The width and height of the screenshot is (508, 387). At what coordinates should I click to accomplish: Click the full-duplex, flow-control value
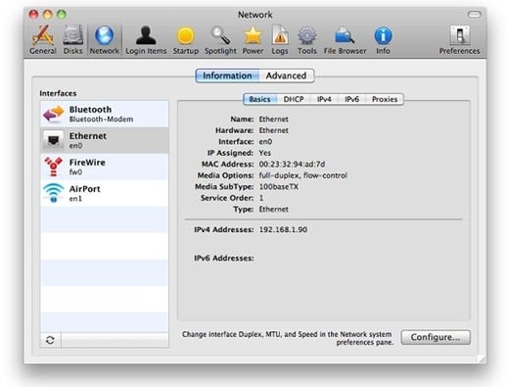[303, 175]
